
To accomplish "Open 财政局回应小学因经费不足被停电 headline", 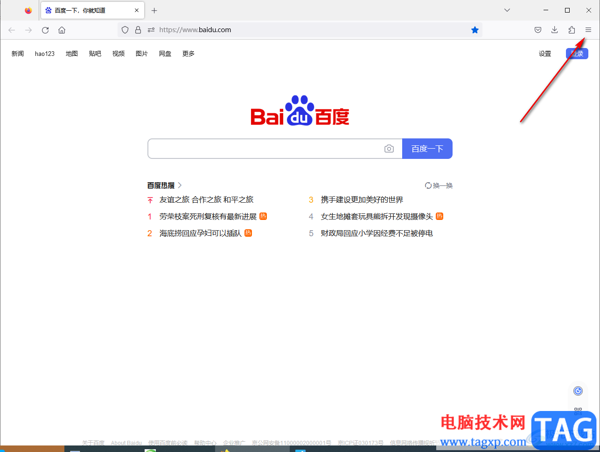I will tap(377, 233).
